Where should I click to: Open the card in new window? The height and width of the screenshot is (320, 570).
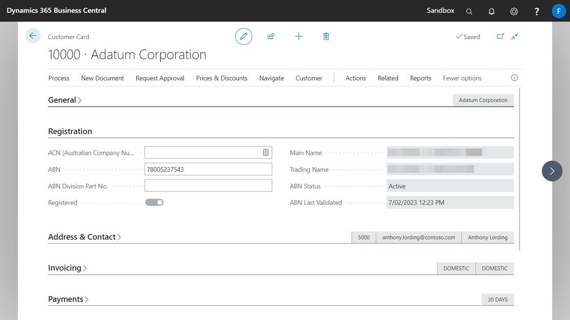tap(500, 36)
